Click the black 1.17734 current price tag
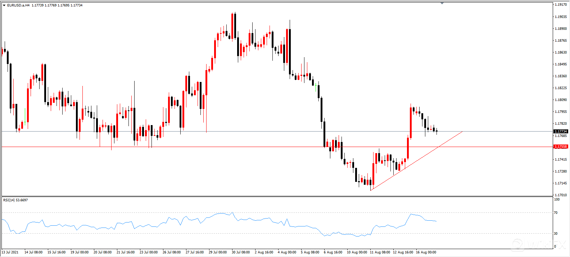Image resolution: width=570 pixels, height=257 pixels. tap(561, 132)
